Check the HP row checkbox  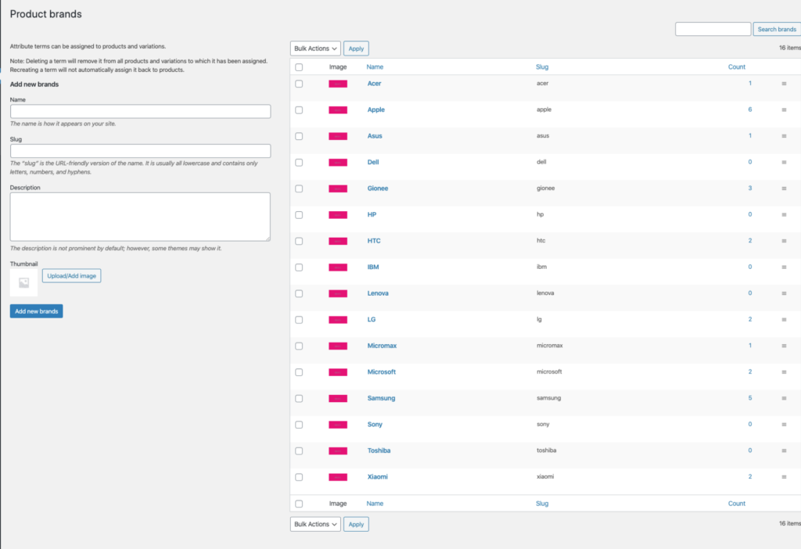[299, 215]
